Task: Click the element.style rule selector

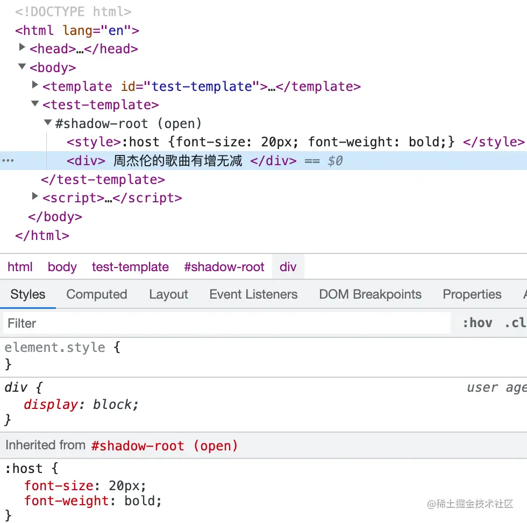Action: (55, 348)
